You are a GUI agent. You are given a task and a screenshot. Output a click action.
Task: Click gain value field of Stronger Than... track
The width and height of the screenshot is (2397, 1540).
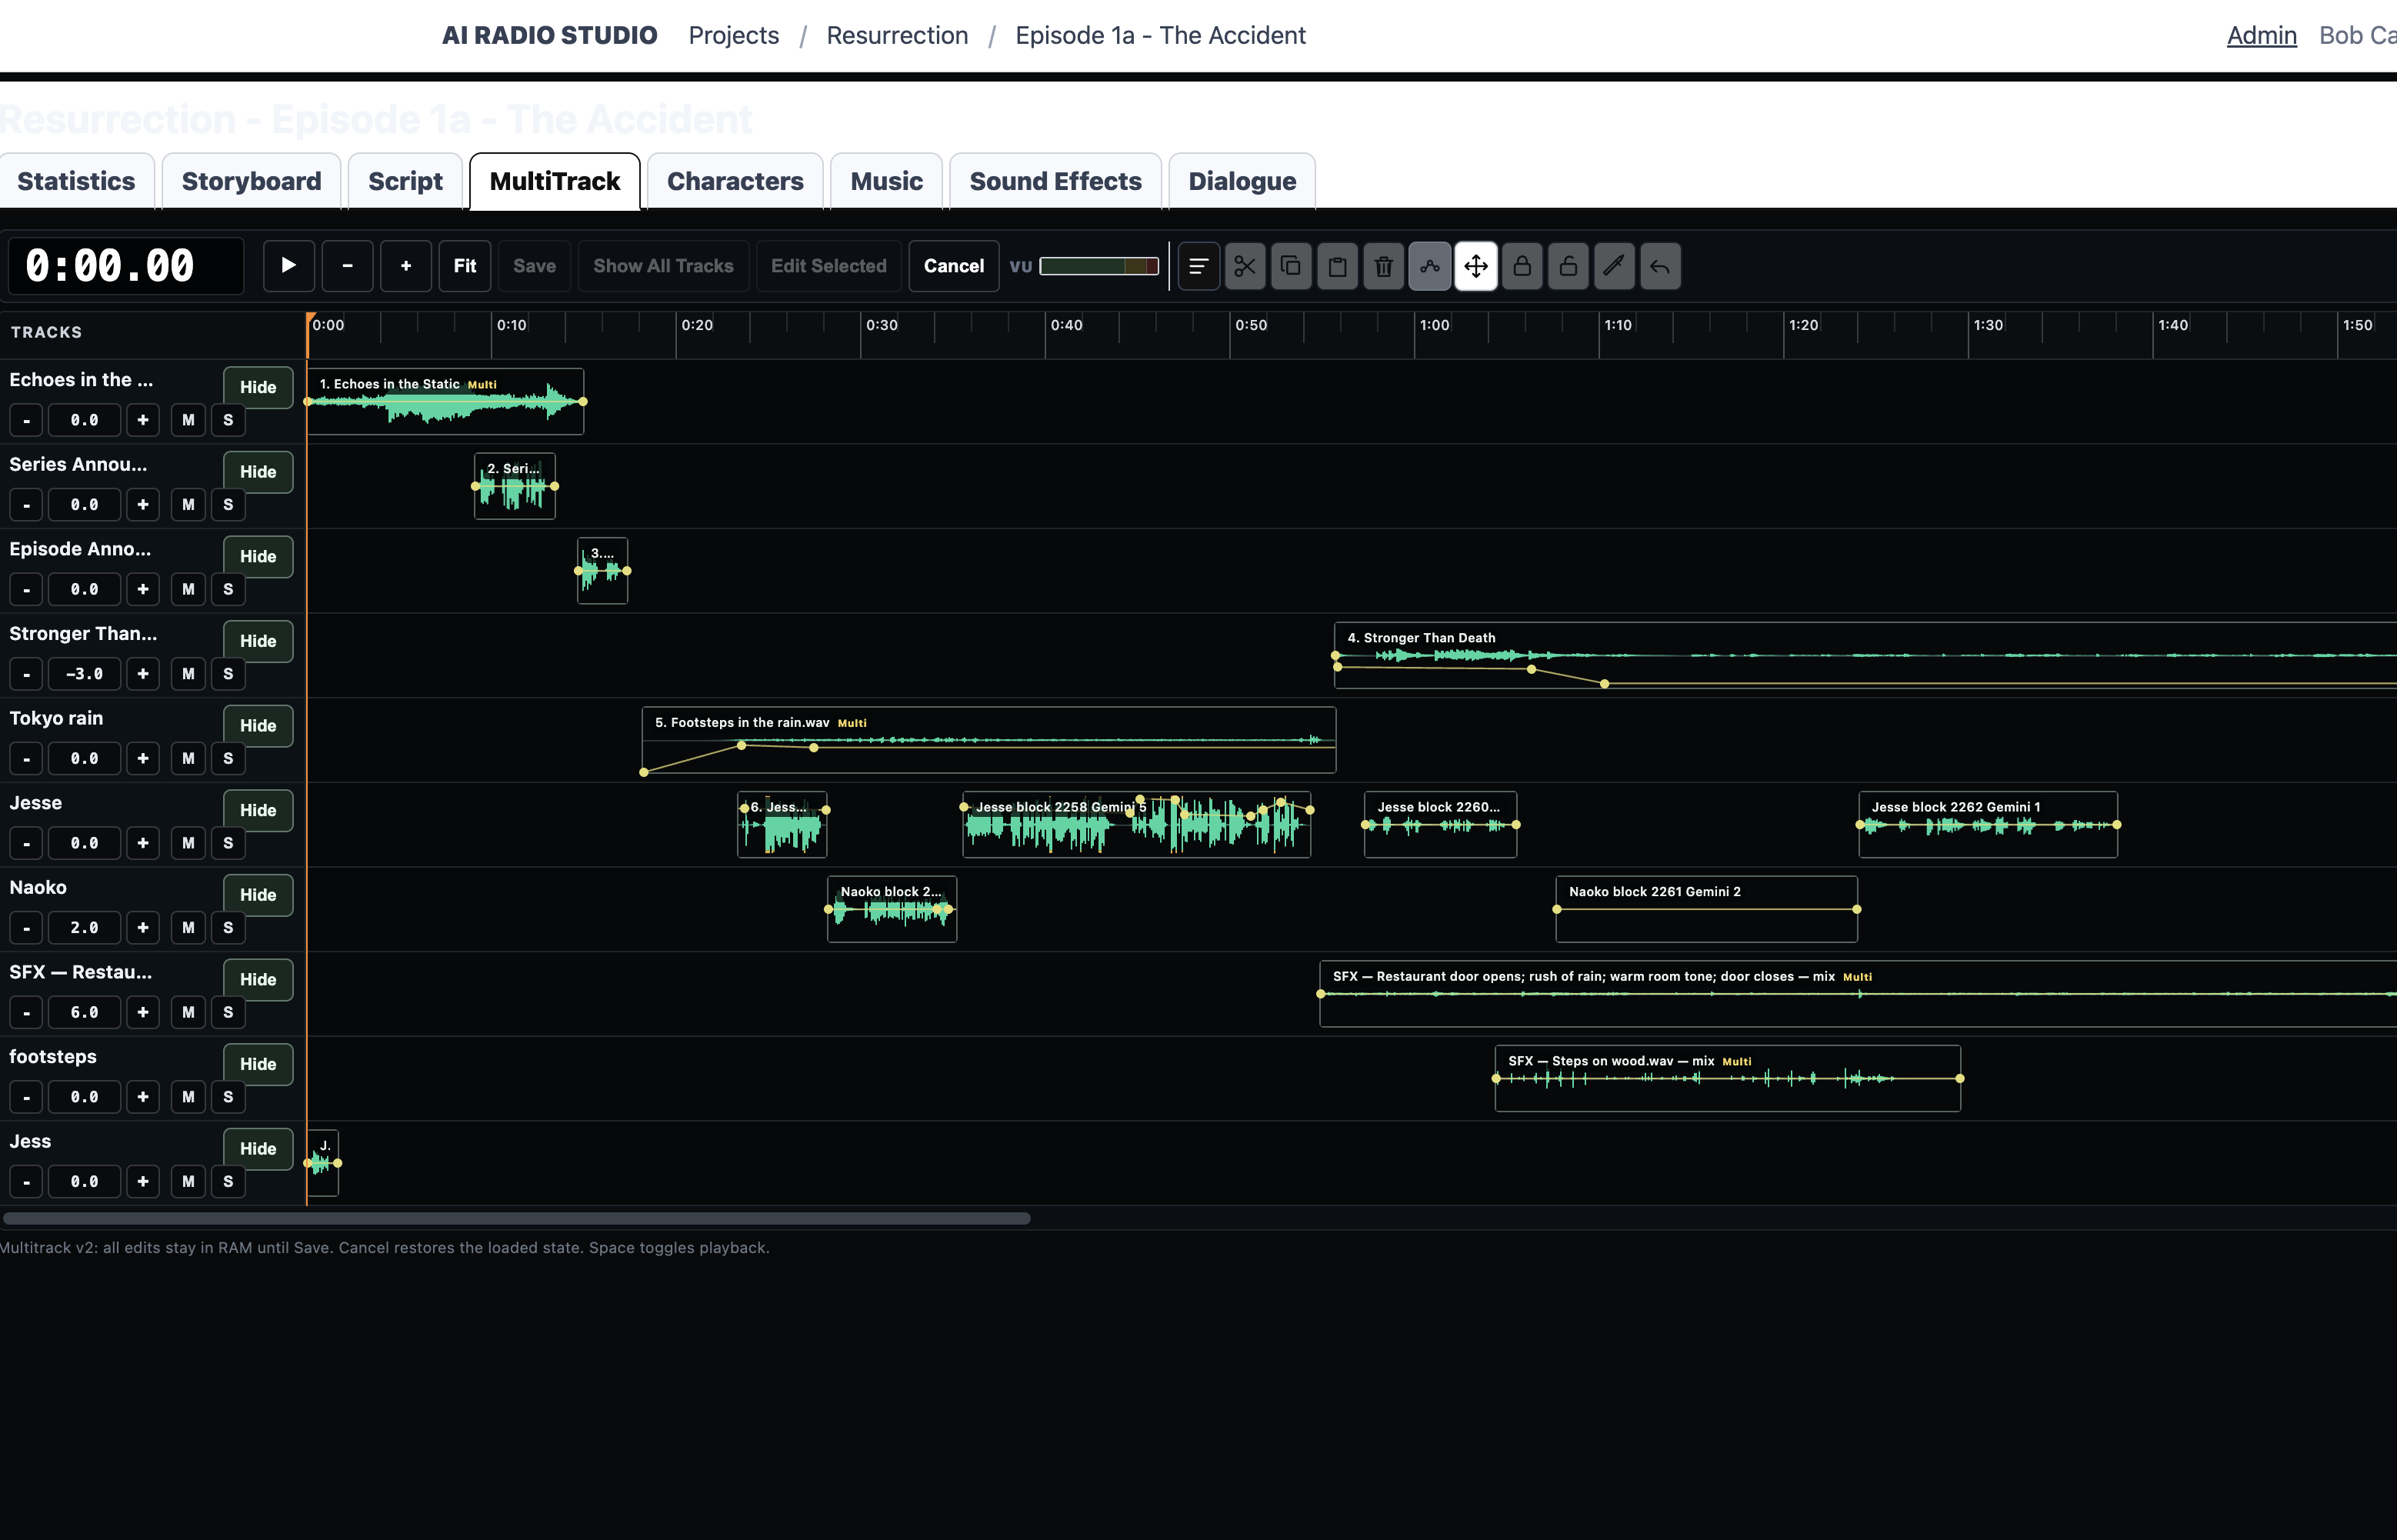point(85,674)
